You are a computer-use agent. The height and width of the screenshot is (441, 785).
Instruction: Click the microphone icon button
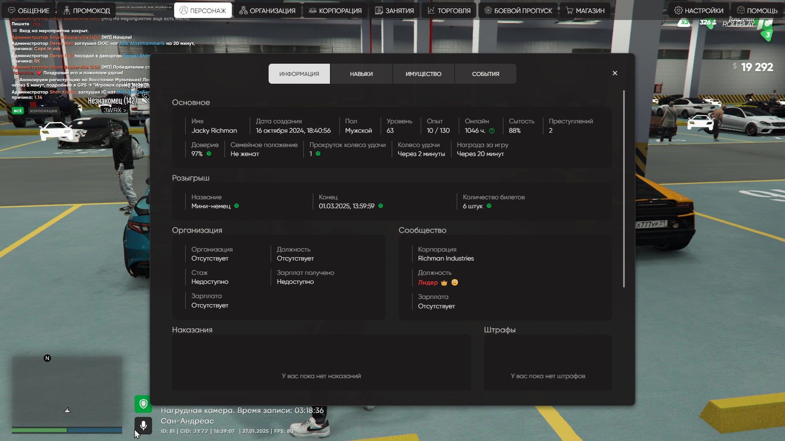(143, 426)
